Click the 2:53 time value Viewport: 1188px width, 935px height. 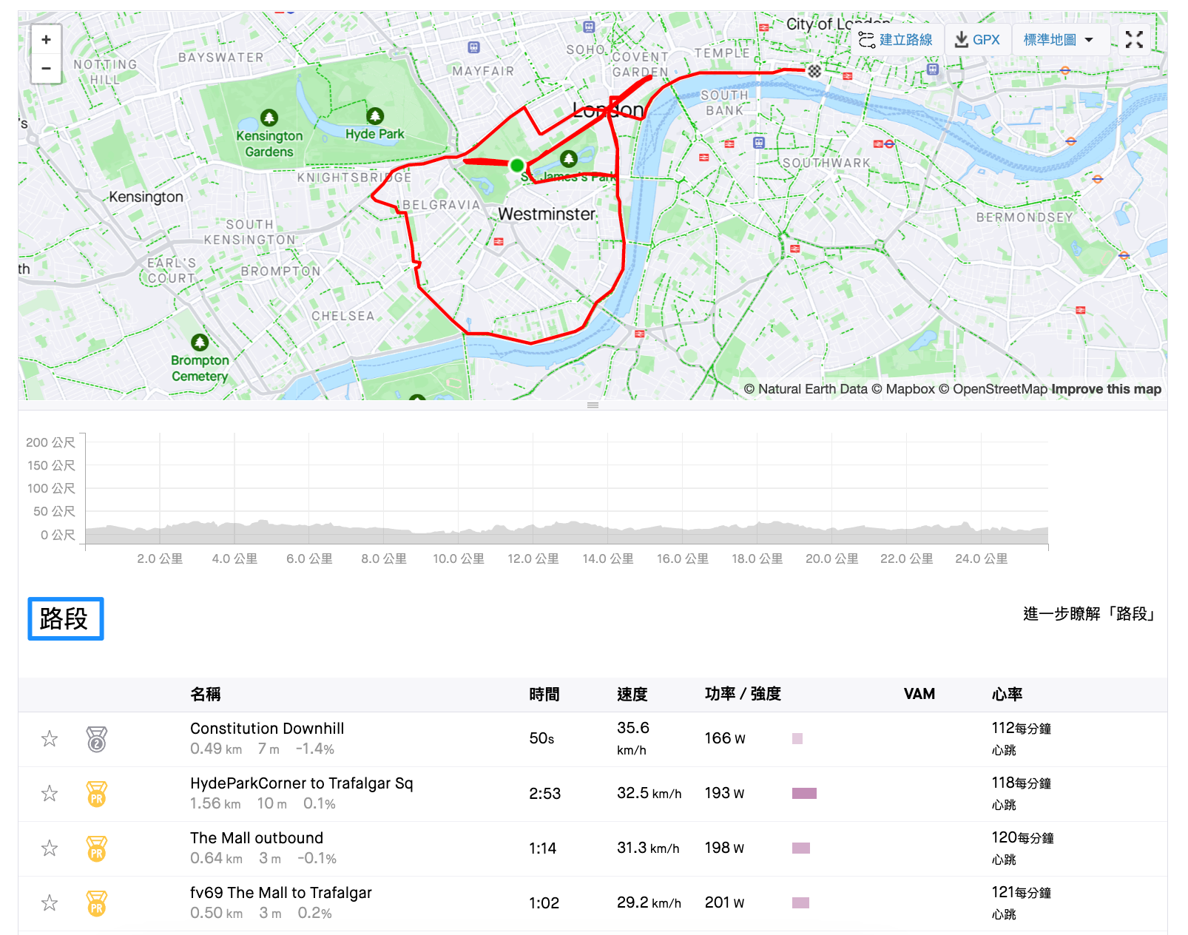coord(544,794)
